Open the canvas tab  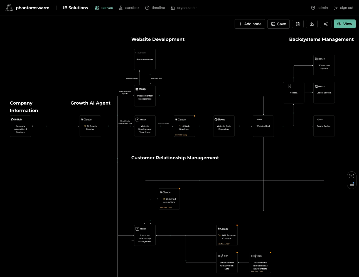(104, 8)
